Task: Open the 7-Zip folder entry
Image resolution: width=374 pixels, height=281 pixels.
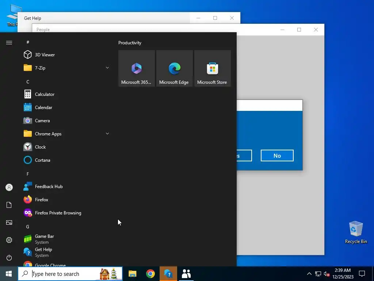Action: tap(67, 68)
